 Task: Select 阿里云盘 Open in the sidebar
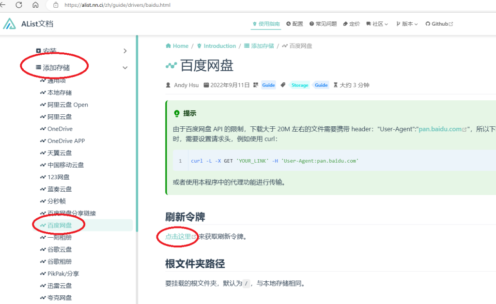(x=67, y=105)
